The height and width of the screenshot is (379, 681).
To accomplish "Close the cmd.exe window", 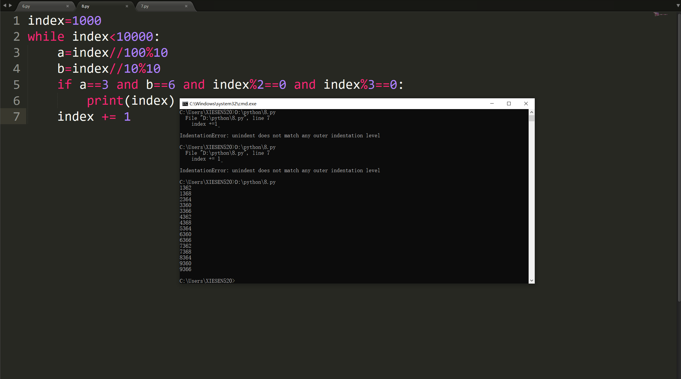I will (x=526, y=104).
